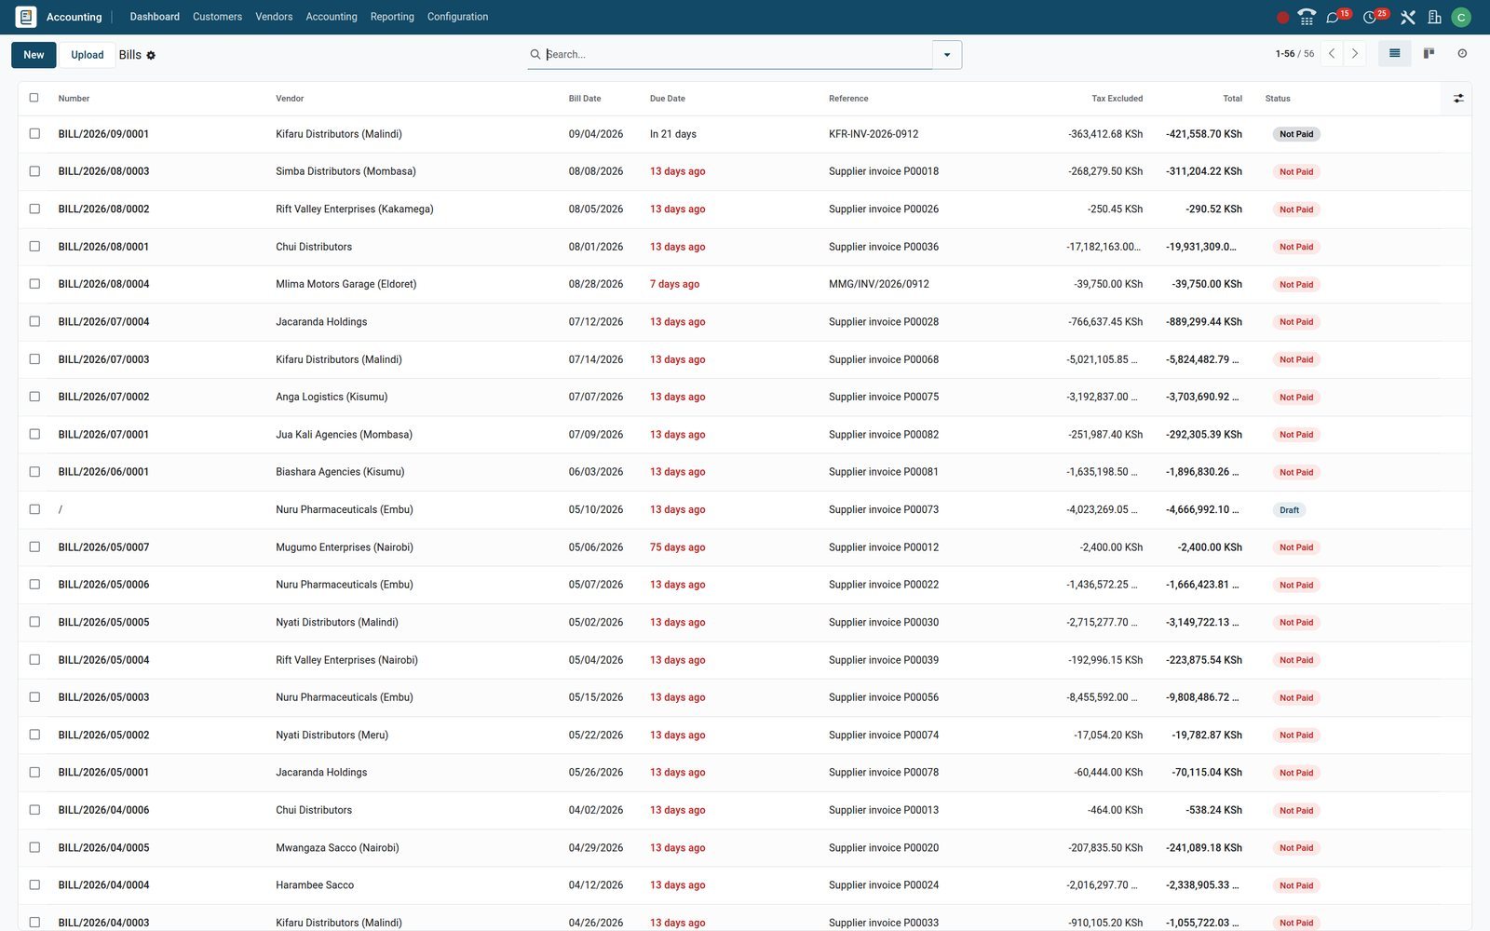This screenshot has width=1490, height=931.
Task: Click the search magnifier icon
Action: click(x=535, y=54)
